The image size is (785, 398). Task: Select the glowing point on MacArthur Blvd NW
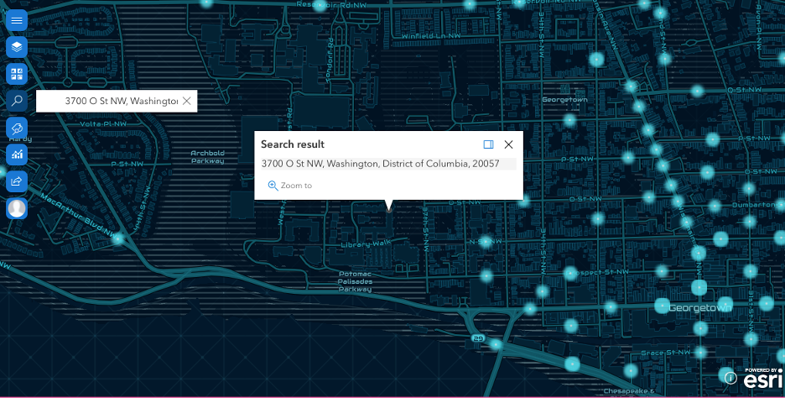pyautogui.click(x=118, y=238)
